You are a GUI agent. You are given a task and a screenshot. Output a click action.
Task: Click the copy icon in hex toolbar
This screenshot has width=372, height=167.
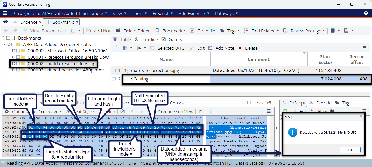click(x=123, y=111)
